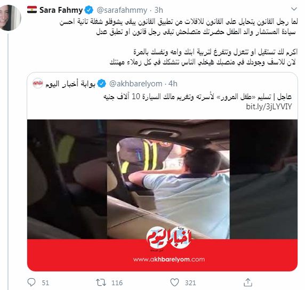Click the Egypt flag emoji beside the name
305x290 pixels.
[x=32, y=10]
